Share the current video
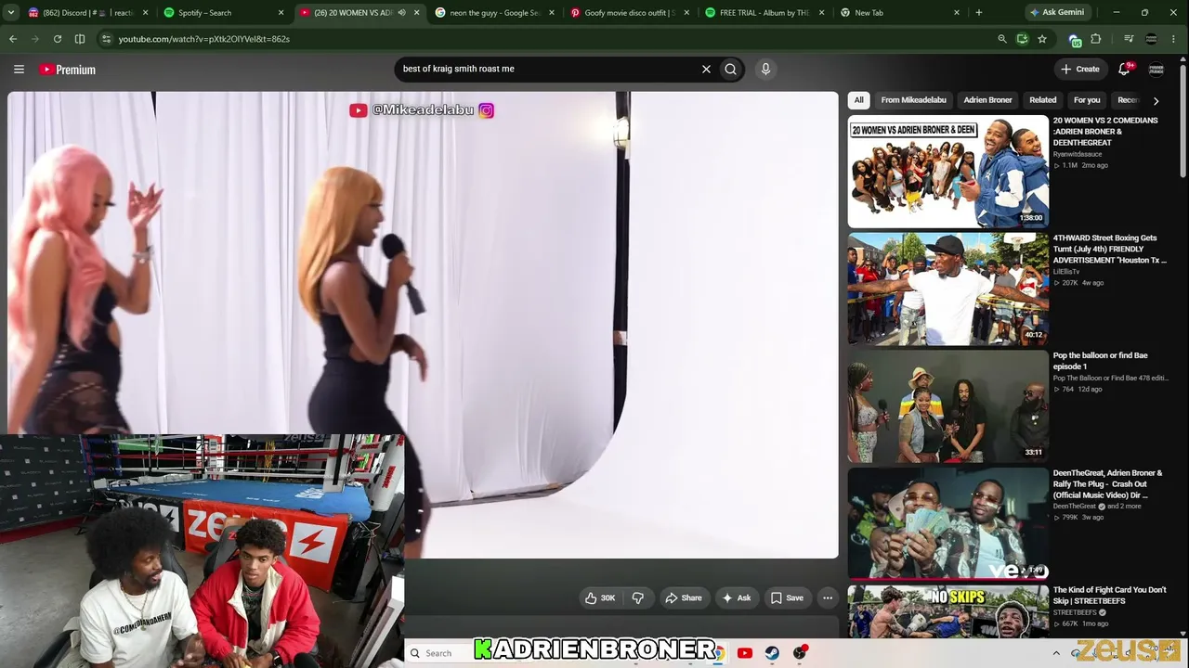Image resolution: width=1189 pixels, height=668 pixels. [x=683, y=598]
